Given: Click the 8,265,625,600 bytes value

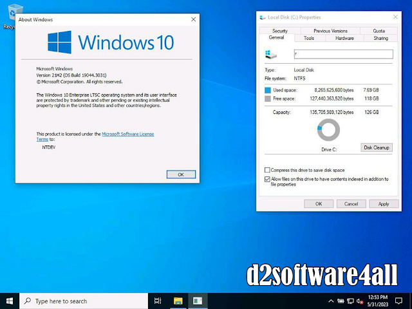Looking at the screenshot, I should point(333,90).
